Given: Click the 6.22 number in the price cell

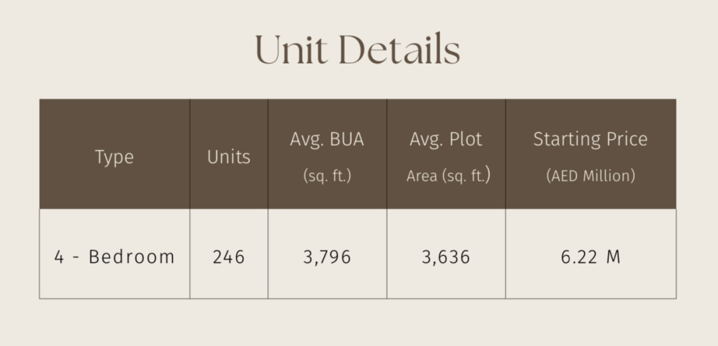Looking at the screenshot, I should coord(577,257).
